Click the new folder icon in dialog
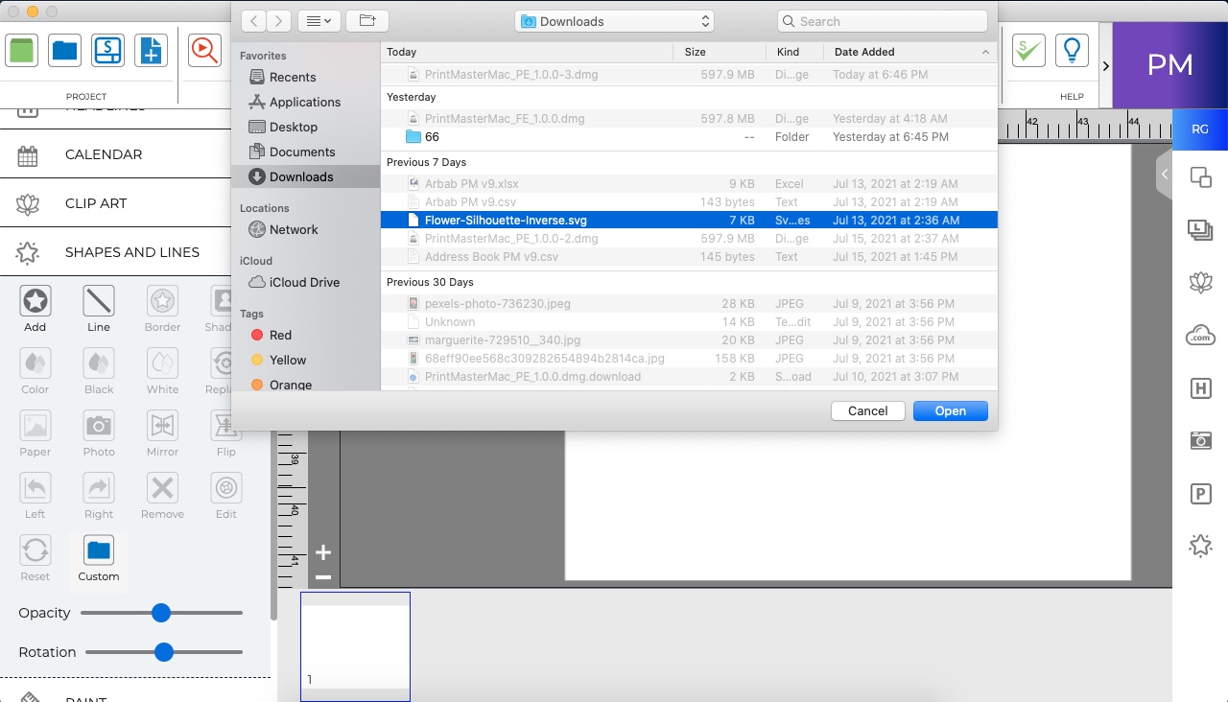This screenshot has height=702, width=1228. [x=367, y=21]
